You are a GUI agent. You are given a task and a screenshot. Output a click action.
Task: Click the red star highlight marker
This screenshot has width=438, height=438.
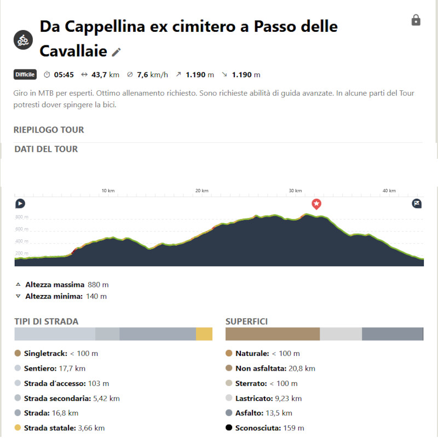pyautogui.click(x=316, y=204)
